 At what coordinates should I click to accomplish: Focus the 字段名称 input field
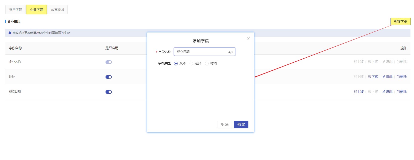204,52
